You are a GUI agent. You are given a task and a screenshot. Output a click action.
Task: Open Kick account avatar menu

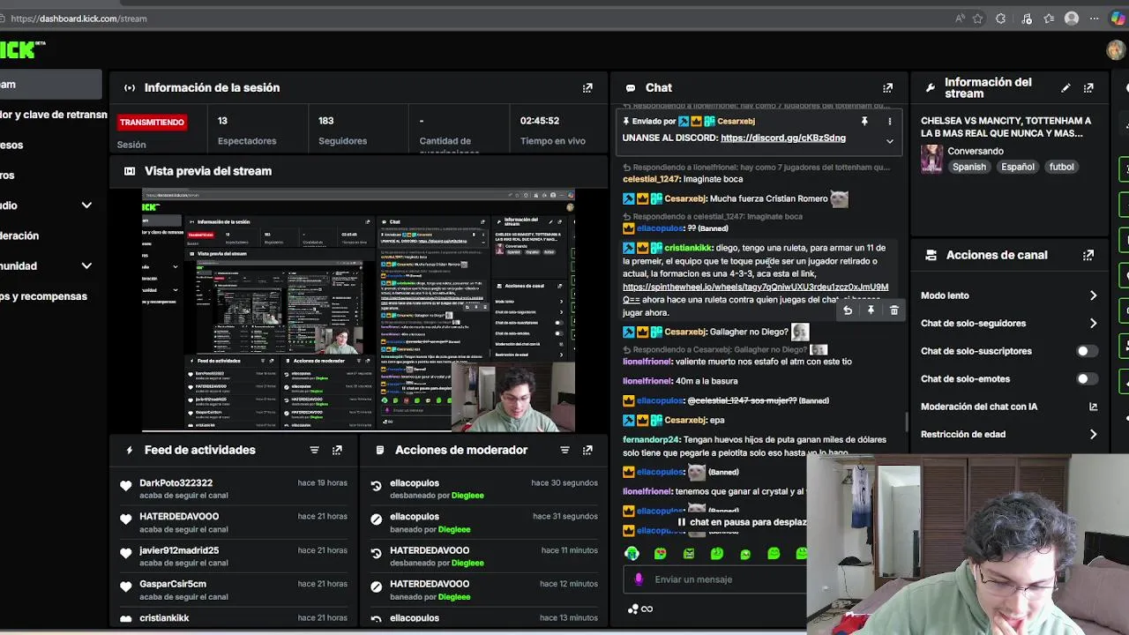(1115, 50)
